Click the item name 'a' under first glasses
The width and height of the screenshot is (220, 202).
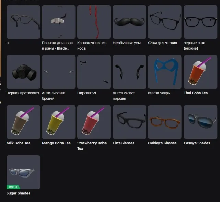tap(8, 43)
